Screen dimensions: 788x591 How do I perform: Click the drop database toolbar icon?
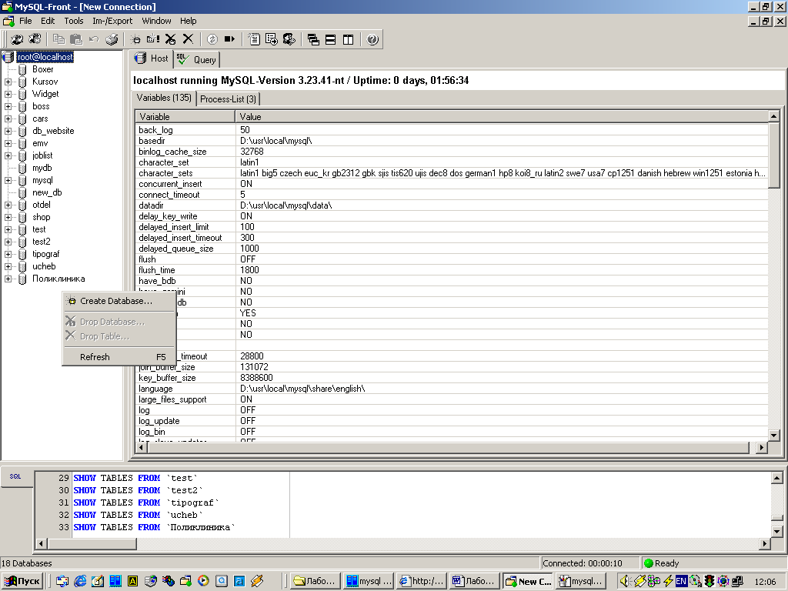[x=170, y=39]
